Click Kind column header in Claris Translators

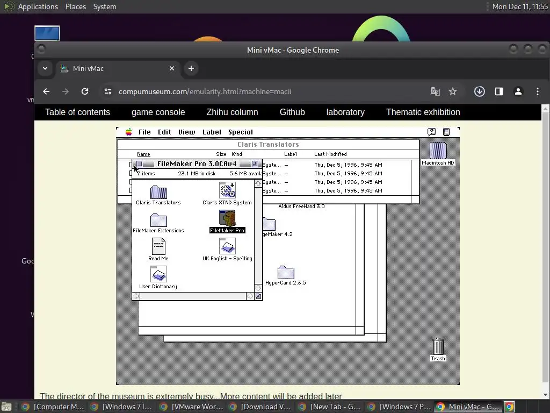[x=237, y=154]
